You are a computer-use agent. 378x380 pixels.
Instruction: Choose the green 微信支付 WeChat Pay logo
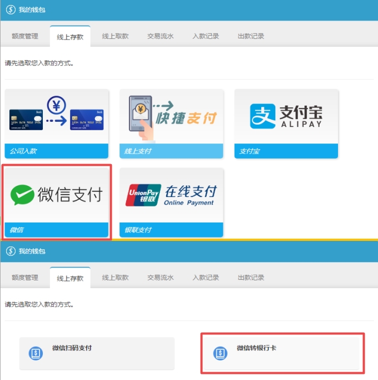(57, 194)
